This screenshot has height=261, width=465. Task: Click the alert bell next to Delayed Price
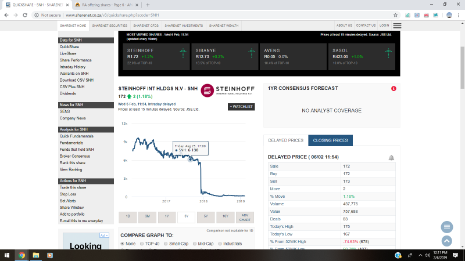point(391,157)
